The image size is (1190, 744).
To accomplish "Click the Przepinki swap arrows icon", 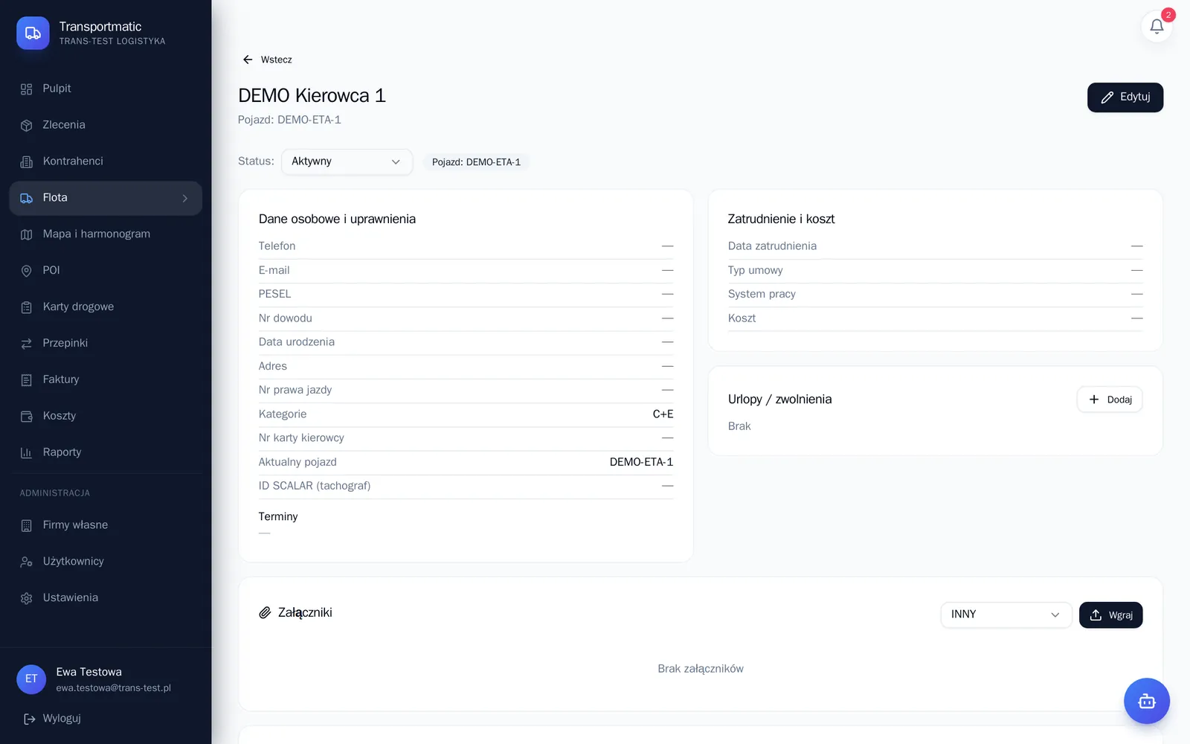I will pos(27,344).
